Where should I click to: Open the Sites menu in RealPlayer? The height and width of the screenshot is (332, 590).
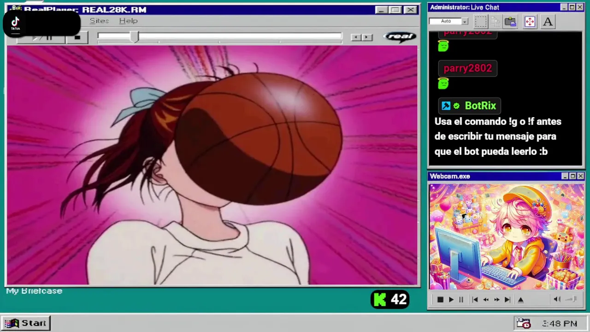99,21
